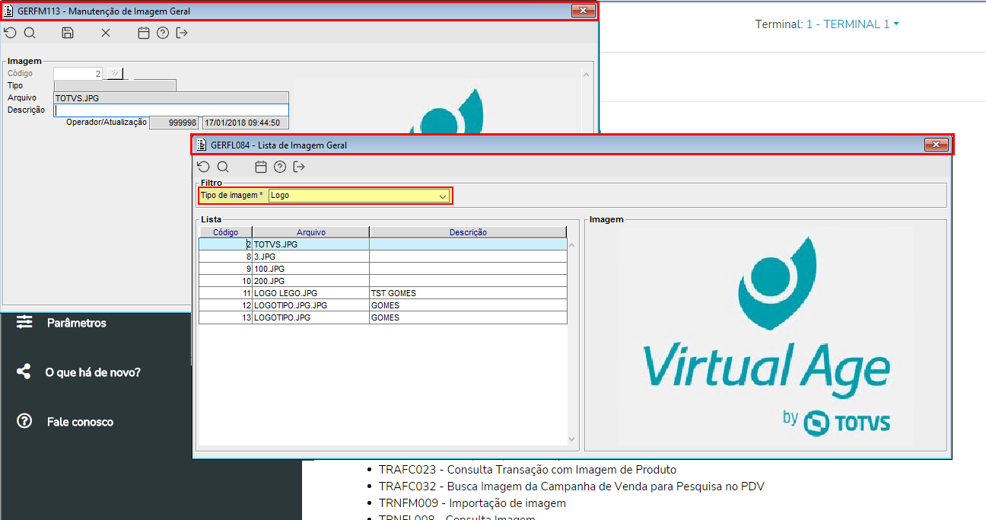Select the 100.JPG row in Lista
The image size is (986, 520).
383,269
